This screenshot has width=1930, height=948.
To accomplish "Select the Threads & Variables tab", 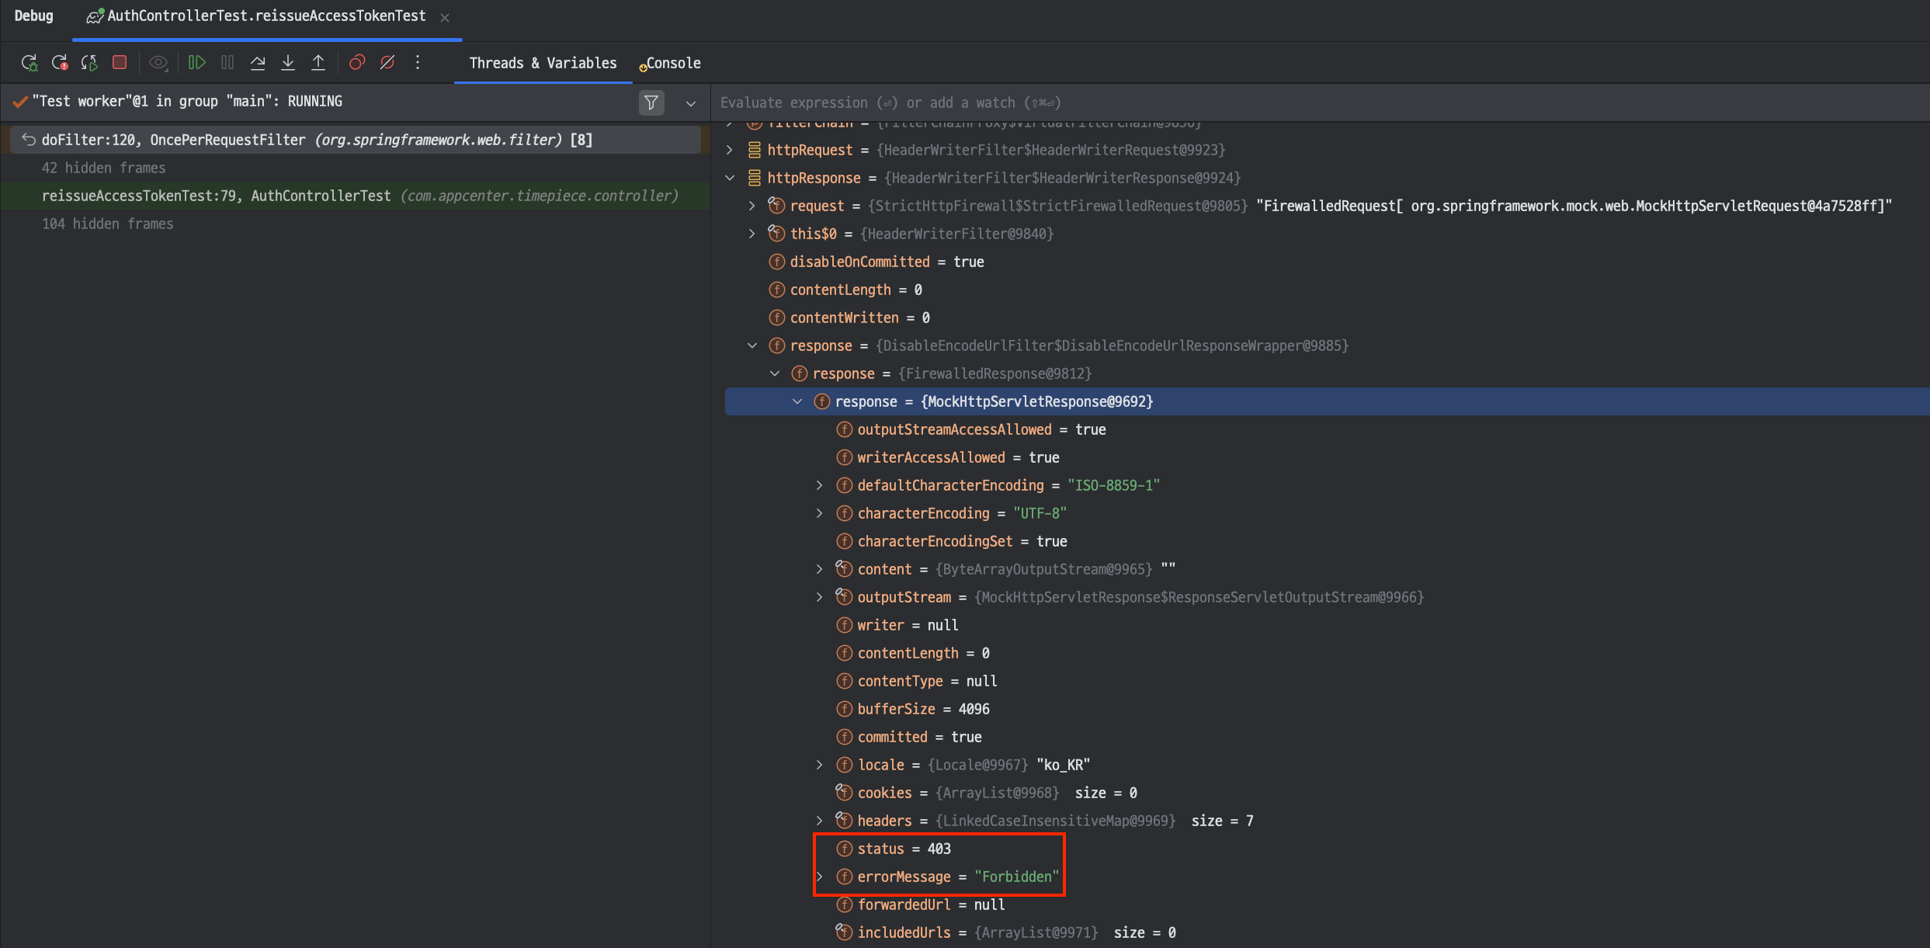I will [x=543, y=64].
